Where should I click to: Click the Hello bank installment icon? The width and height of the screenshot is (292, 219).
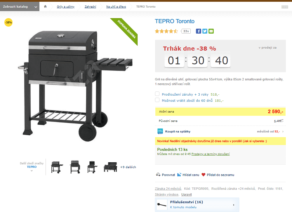tap(160, 132)
